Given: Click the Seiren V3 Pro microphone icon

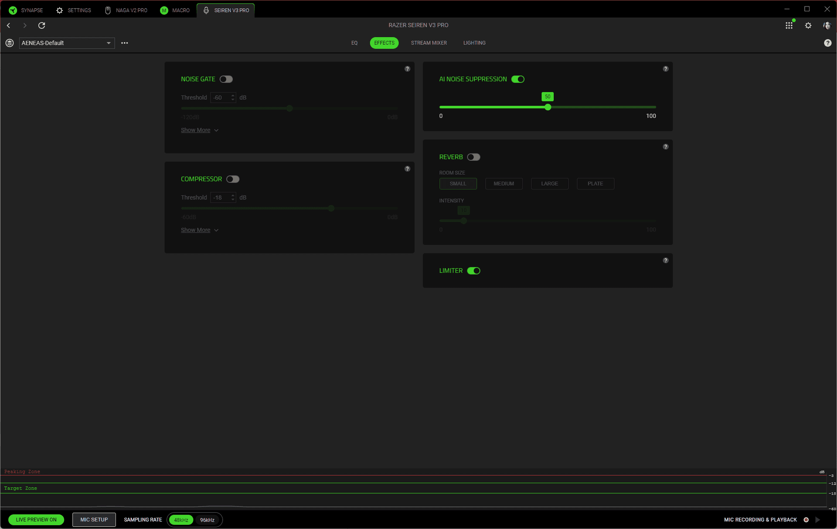Looking at the screenshot, I should pyautogui.click(x=206, y=10).
